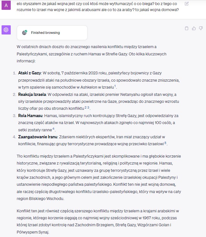Give a thumbs down to the response
206x237 pixels.
[x=201, y=28]
